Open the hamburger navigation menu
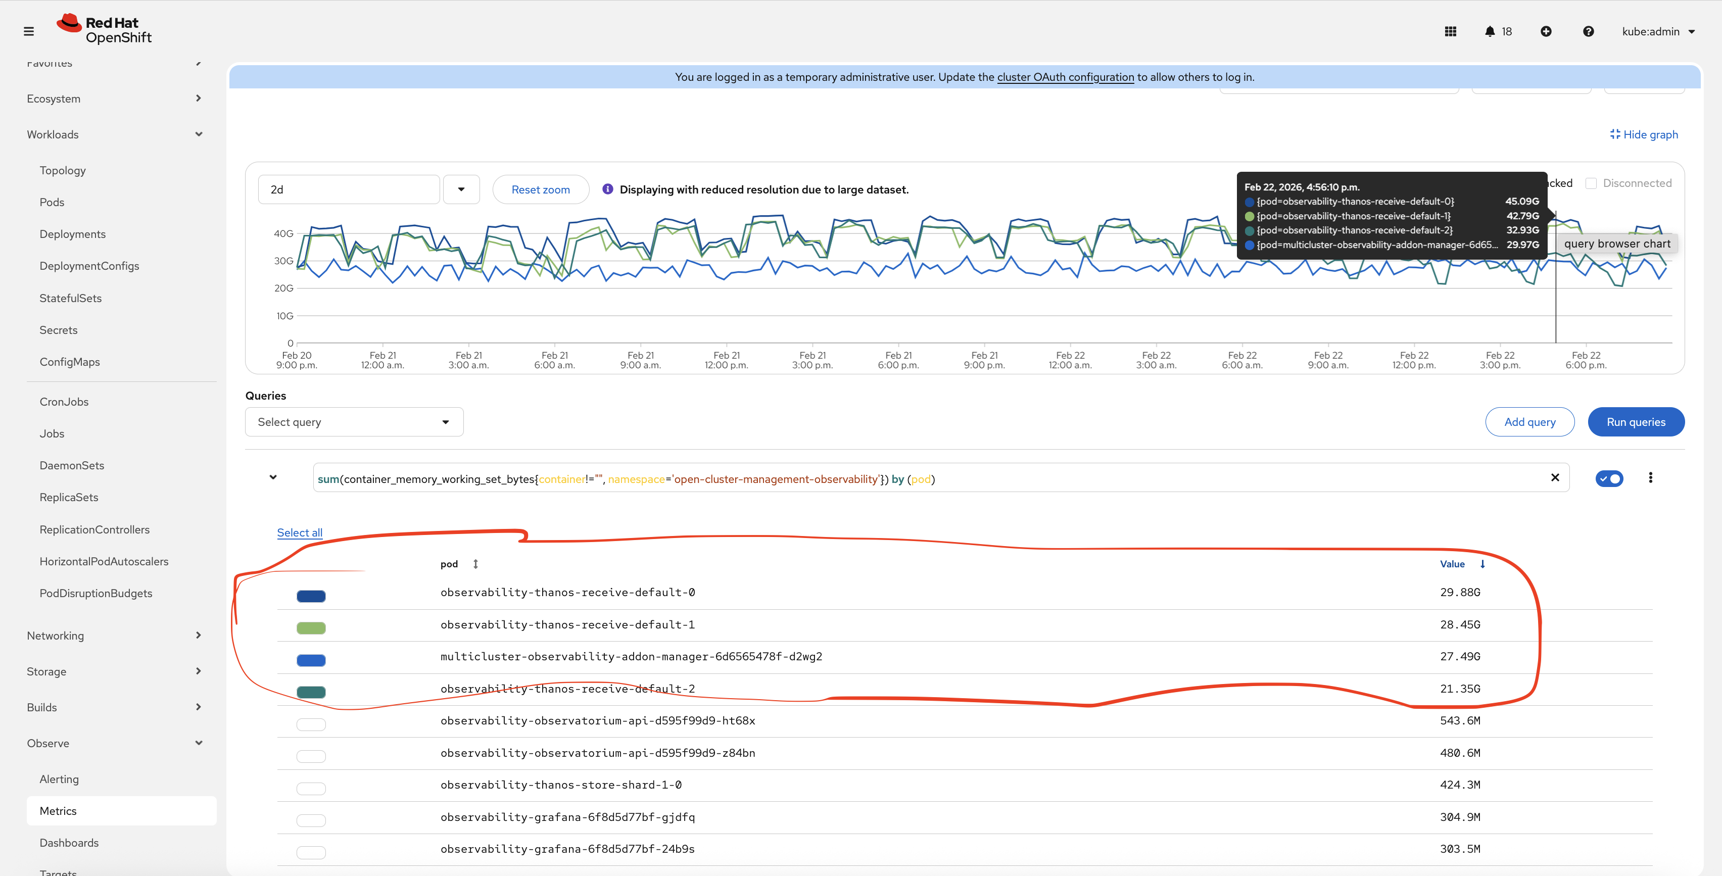Image resolution: width=1722 pixels, height=876 pixels. pos(29,31)
